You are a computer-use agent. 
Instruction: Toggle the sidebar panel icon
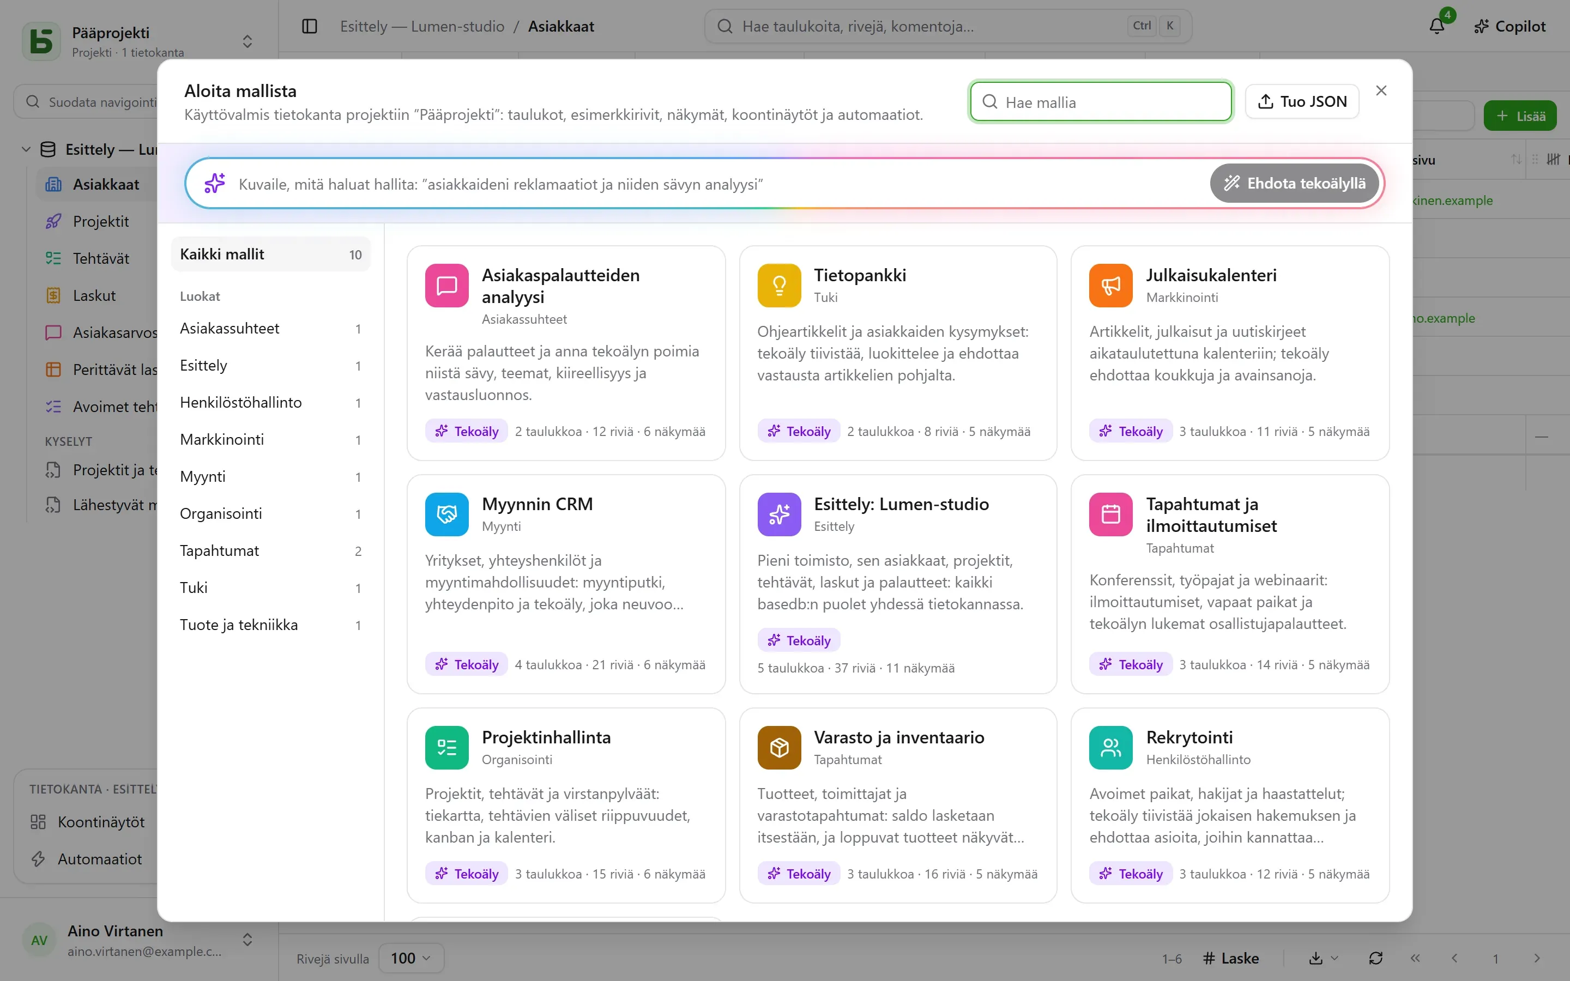coord(310,26)
